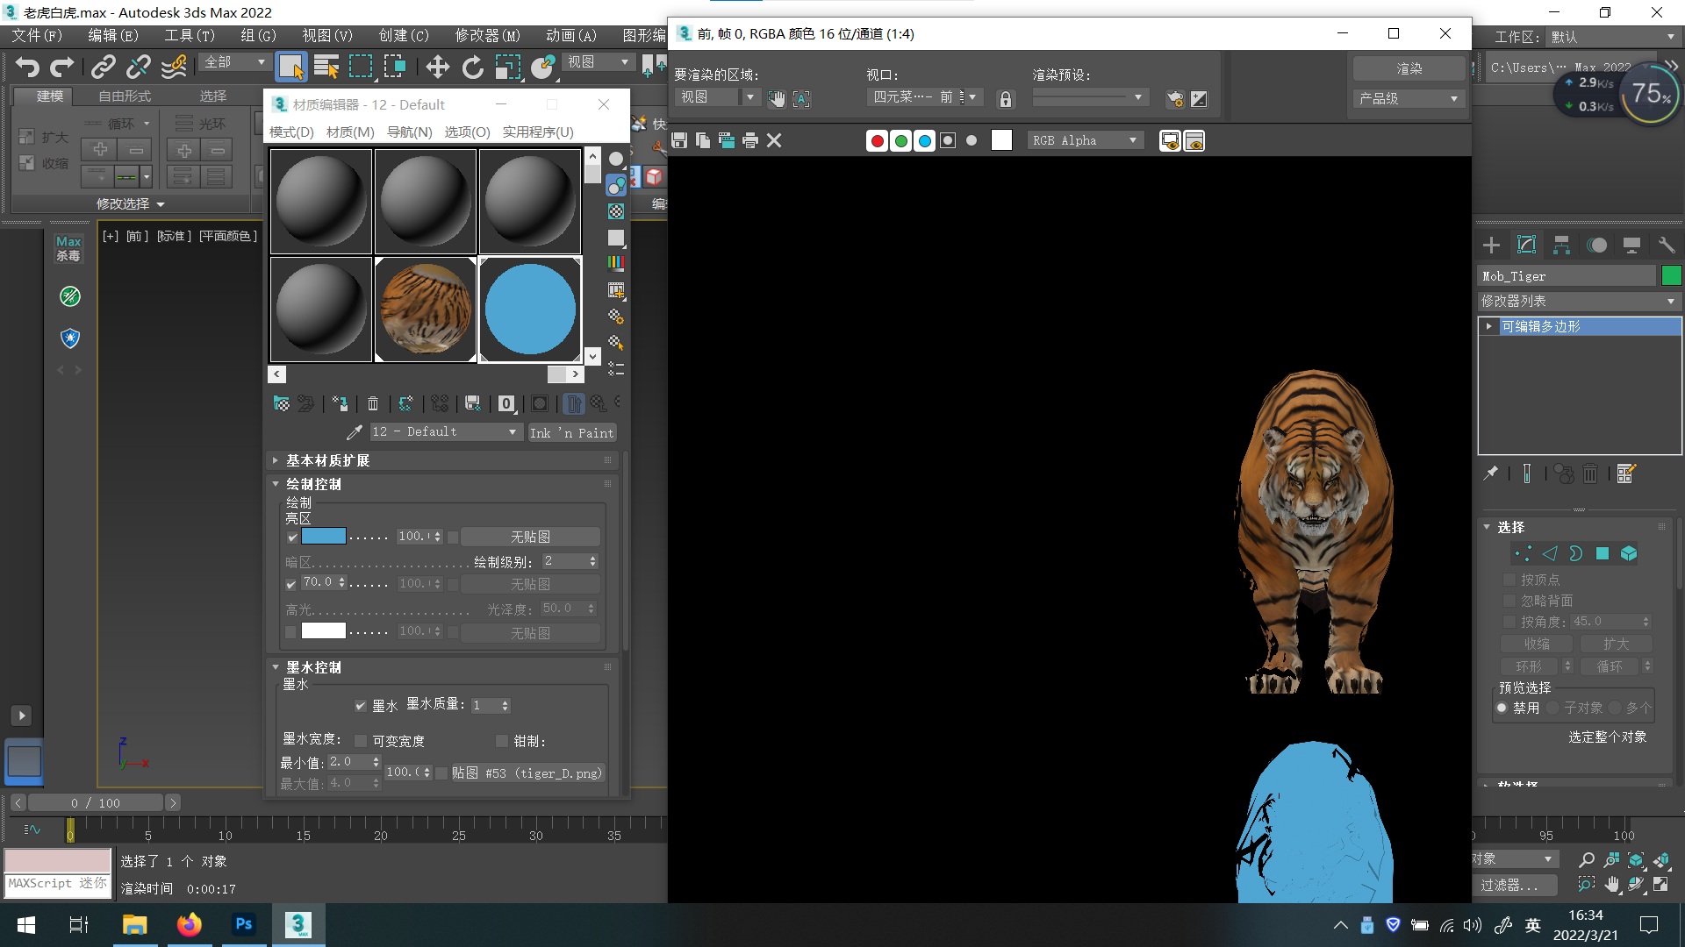This screenshot has width=1685, height=947.
Task: Open the 修改器列表 modifier list dropdown
Action: tap(1579, 301)
